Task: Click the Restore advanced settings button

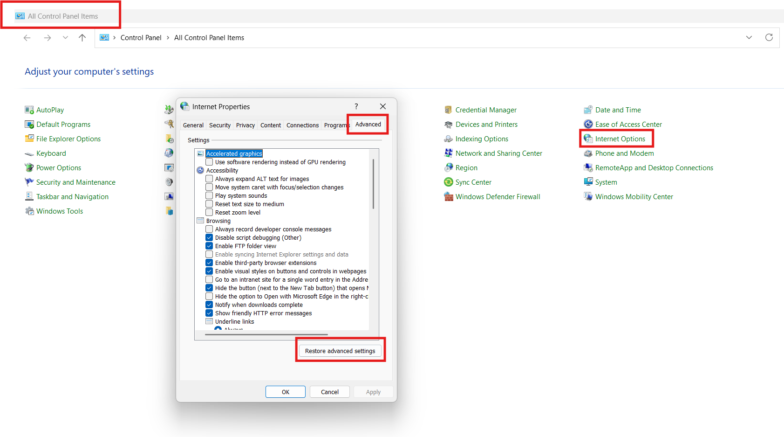Action: pos(340,350)
